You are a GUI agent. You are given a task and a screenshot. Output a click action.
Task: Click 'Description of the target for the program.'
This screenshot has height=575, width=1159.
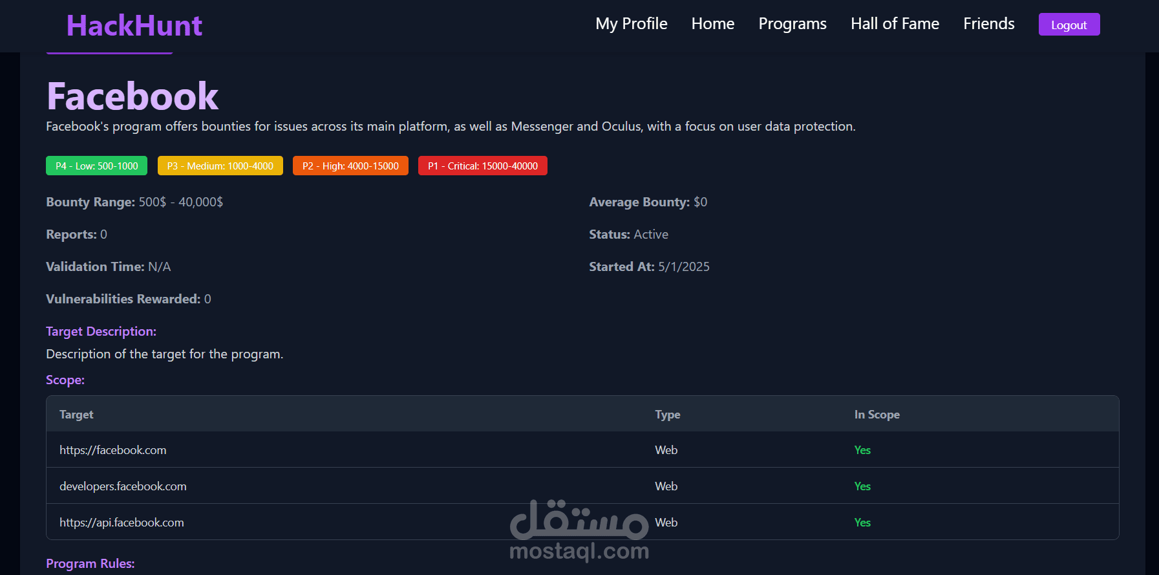pyautogui.click(x=165, y=354)
